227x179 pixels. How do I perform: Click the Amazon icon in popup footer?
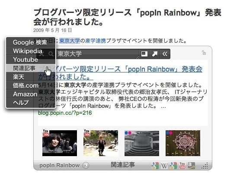pos(192,166)
